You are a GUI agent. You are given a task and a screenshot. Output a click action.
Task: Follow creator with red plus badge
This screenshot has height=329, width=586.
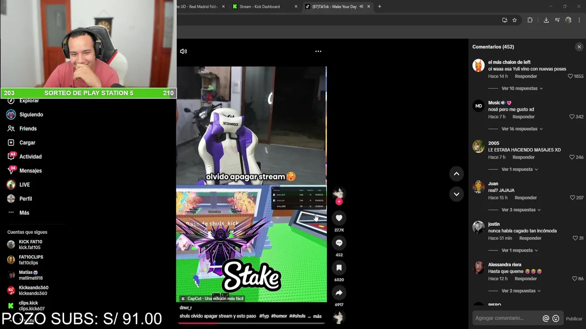pos(339,202)
